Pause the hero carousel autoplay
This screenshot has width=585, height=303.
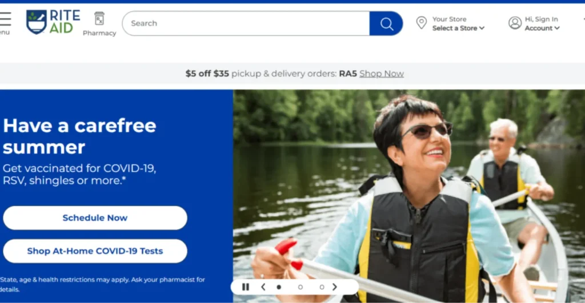[246, 287]
